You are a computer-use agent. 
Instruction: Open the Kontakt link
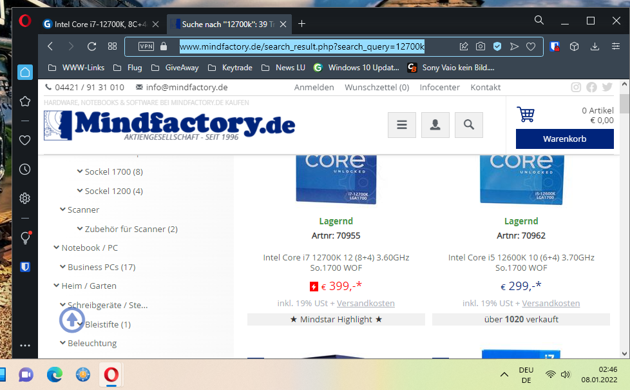coord(485,87)
